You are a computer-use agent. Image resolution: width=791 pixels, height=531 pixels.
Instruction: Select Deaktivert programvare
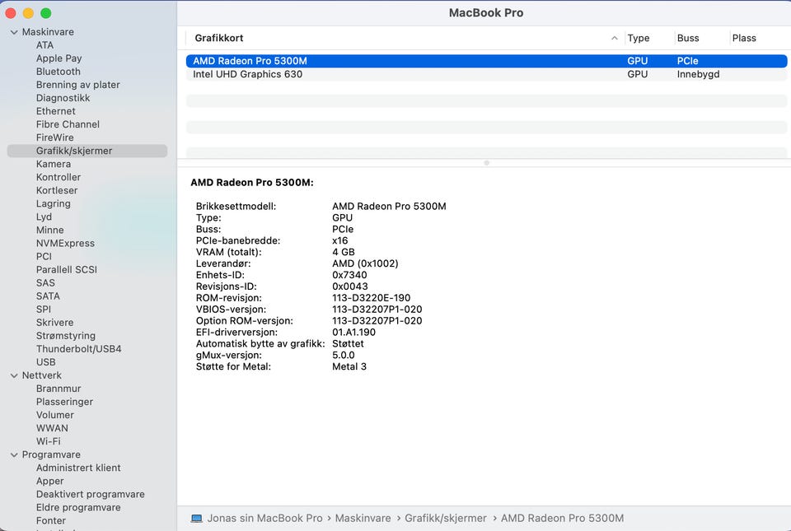point(90,494)
